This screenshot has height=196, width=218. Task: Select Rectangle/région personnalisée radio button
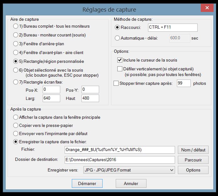tap(16, 61)
